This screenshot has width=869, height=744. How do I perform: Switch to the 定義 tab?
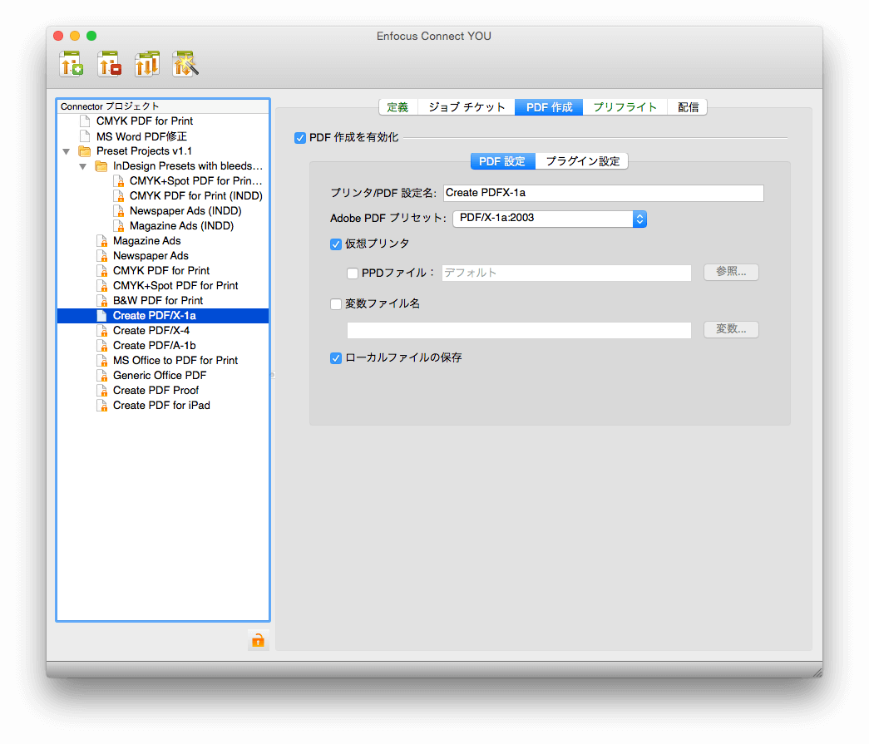tap(398, 107)
